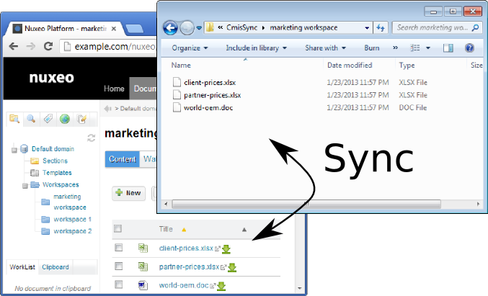Click the download arrow next to partner-prices.xlsx
Viewport: 488px width, 296px height.
click(232, 267)
